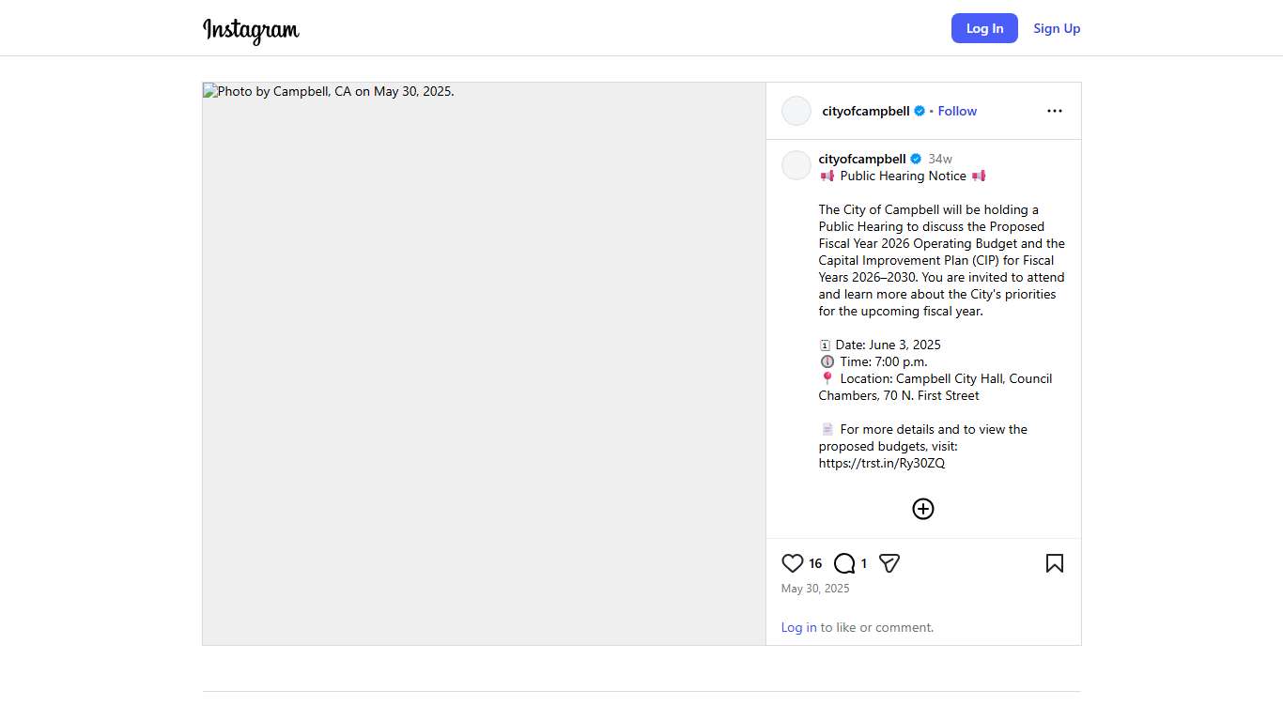Open the post photo by Campbell, CA

(484, 363)
